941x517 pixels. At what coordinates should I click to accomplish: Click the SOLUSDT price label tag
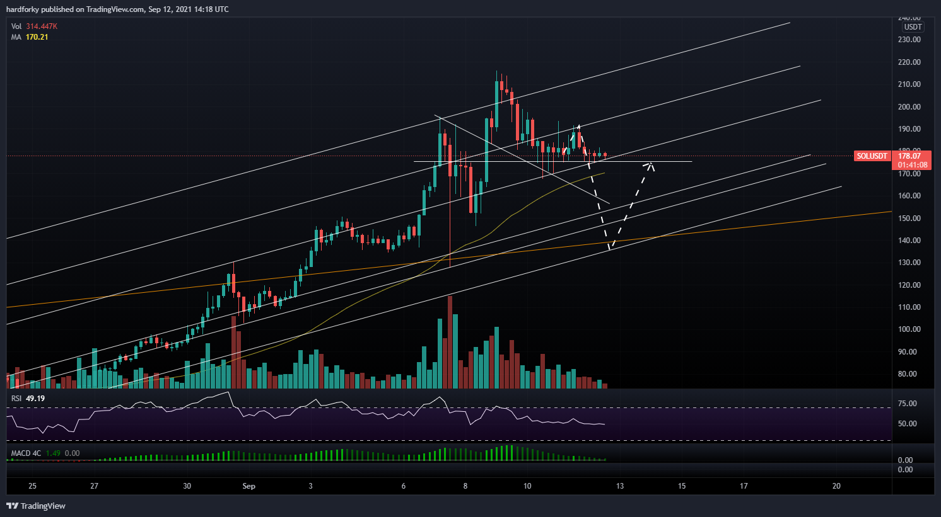(872, 156)
